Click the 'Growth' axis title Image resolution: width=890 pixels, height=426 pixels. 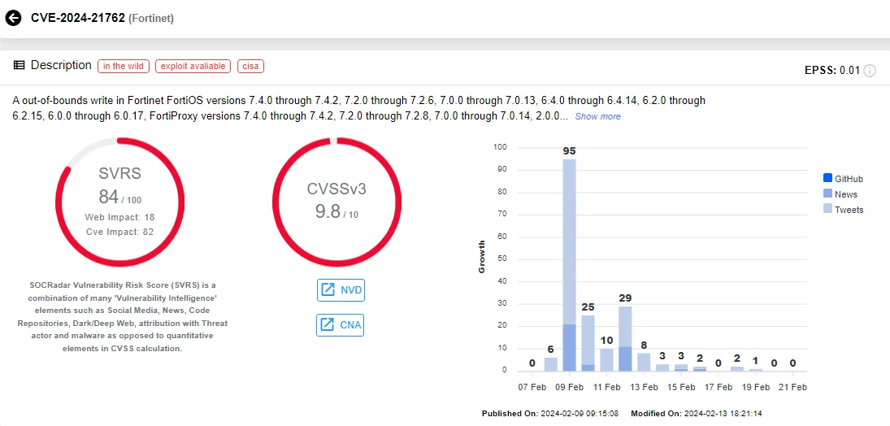(482, 257)
